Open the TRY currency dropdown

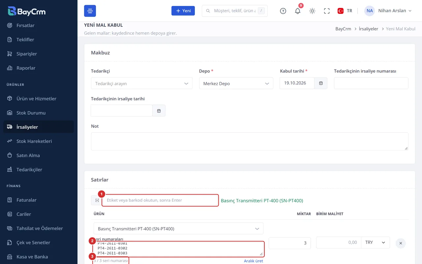(376, 243)
